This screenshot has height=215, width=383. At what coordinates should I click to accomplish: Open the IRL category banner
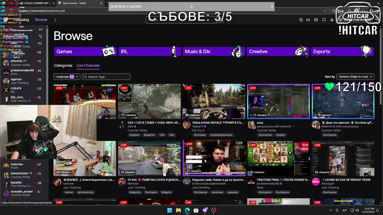tap(150, 51)
